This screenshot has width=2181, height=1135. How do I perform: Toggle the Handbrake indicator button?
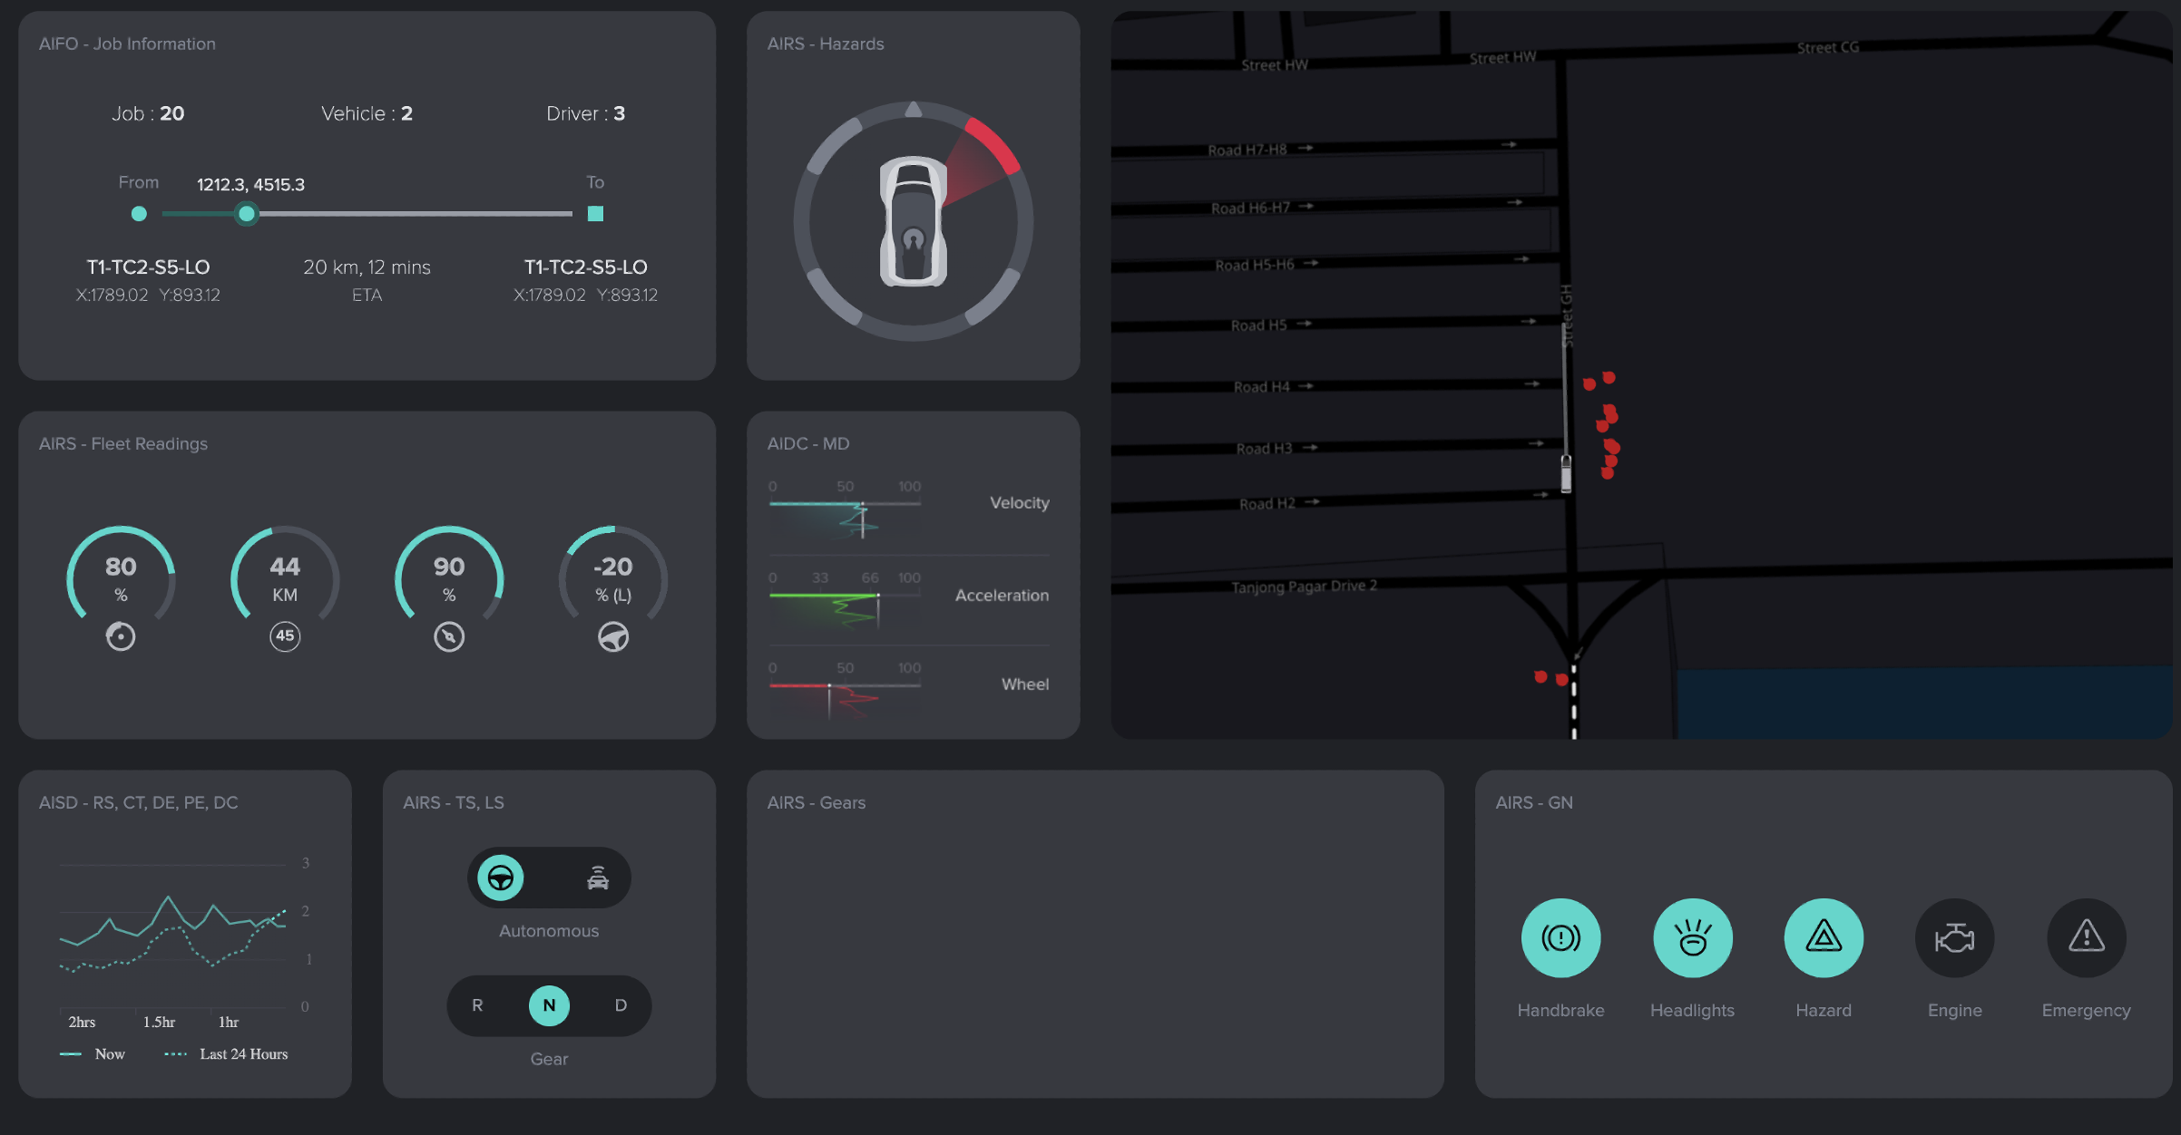[x=1560, y=937]
